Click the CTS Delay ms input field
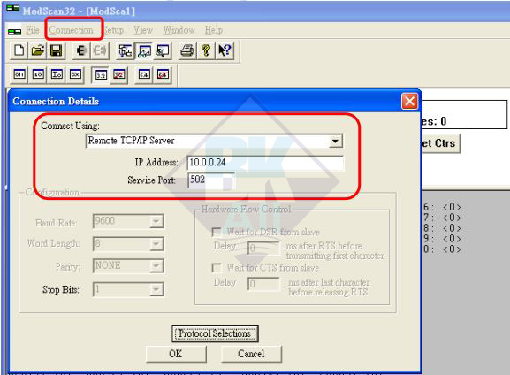This screenshot has width=510, height=375. point(263,284)
